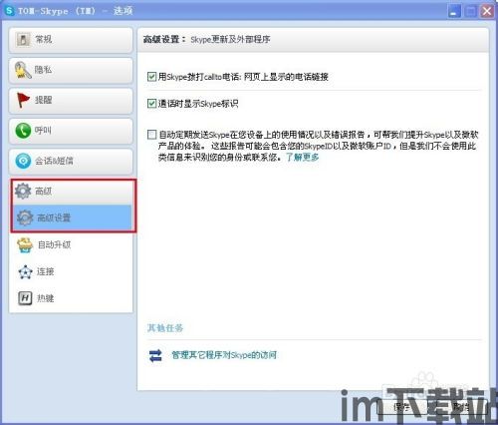Uncheck 用Skype拨打callto电话 checkbox

(151, 77)
